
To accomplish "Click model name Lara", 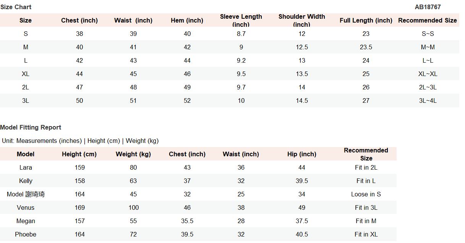I will pyautogui.click(x=26, y=167).
